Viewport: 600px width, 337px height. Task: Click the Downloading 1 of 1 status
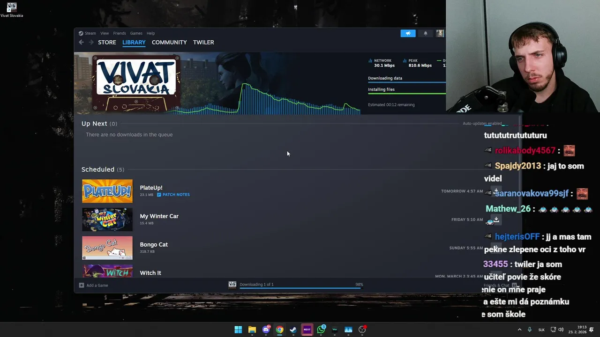click(x=256, y=285)
